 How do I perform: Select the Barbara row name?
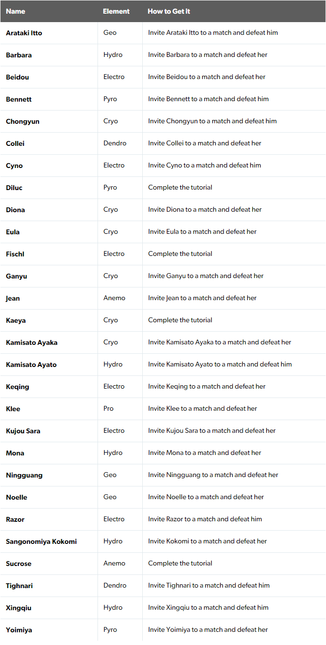pos(19,55)
